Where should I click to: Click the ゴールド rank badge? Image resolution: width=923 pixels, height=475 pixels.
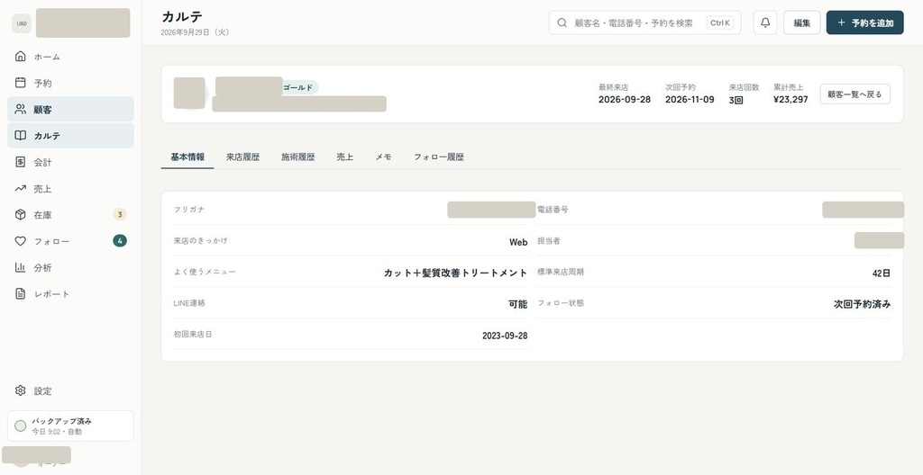297,87
